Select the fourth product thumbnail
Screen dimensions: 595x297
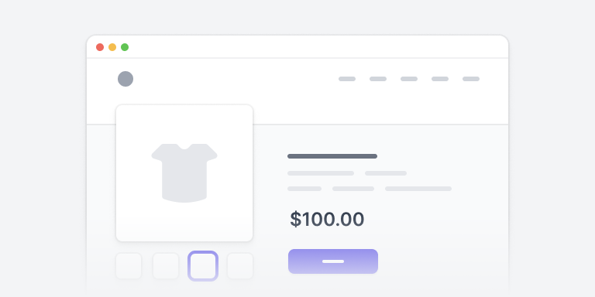point(240,266)
